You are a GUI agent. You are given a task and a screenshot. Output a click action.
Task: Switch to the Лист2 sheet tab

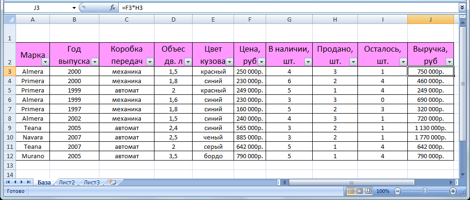66,182
